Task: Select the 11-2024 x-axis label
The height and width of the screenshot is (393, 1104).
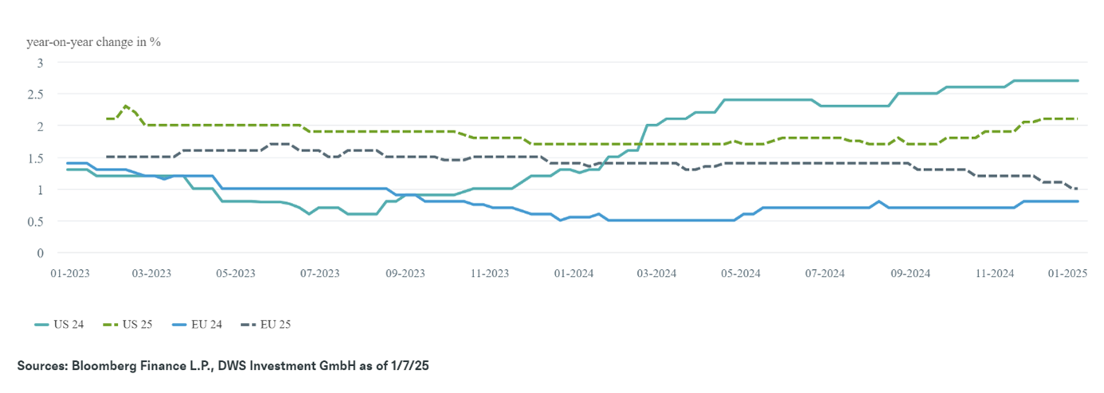Action: pyautogui.click(x=994, y=273)
